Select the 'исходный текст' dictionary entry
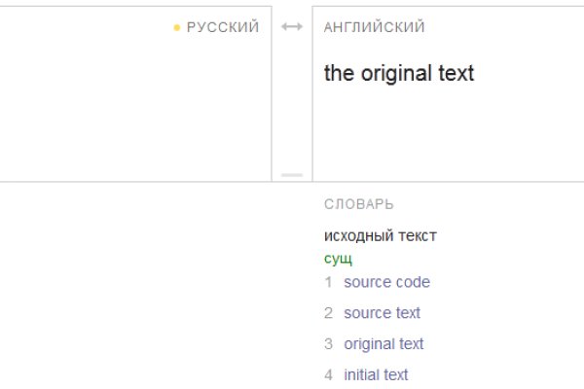 381,236
